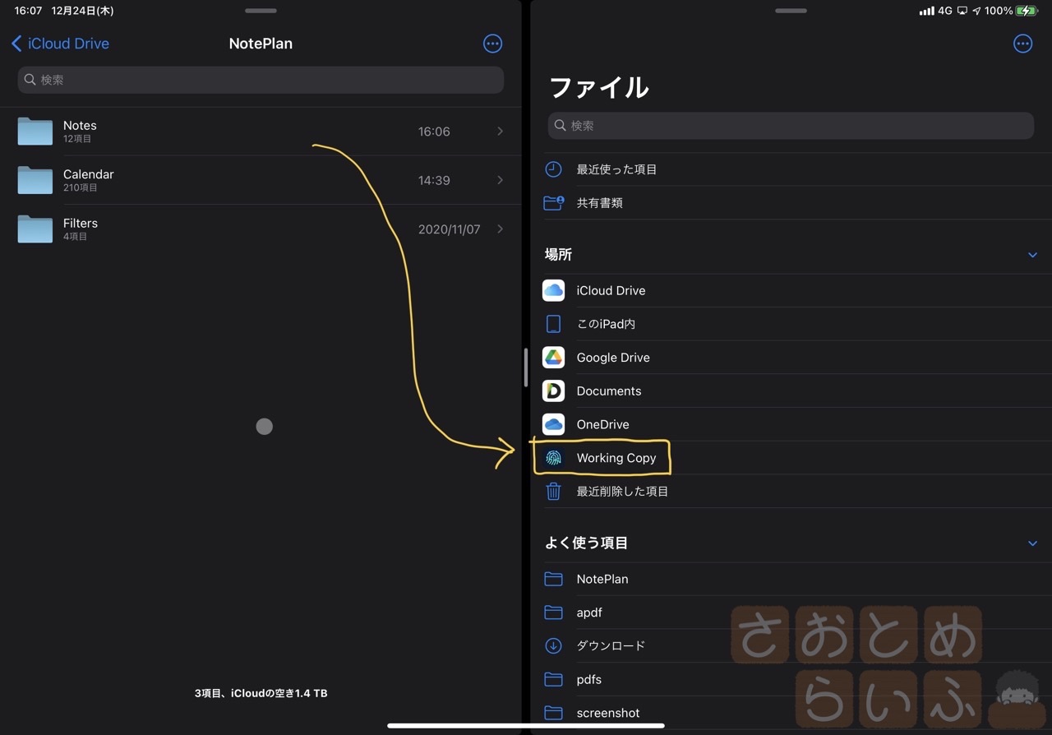Open the apdf favorite folder icon

[554, 612]
